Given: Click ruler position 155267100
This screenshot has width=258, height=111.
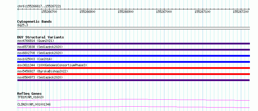Looking at the screenshot, I should (202, 12).
